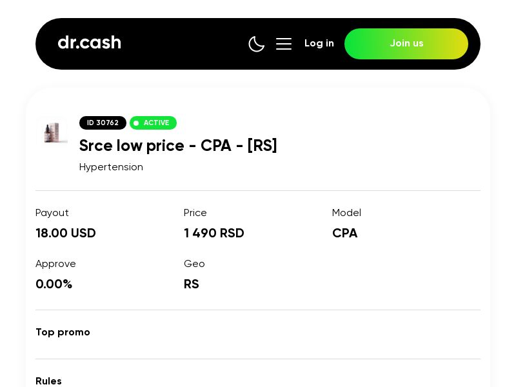
Task: Click the dr.cash logo
Action: point(89,43)
